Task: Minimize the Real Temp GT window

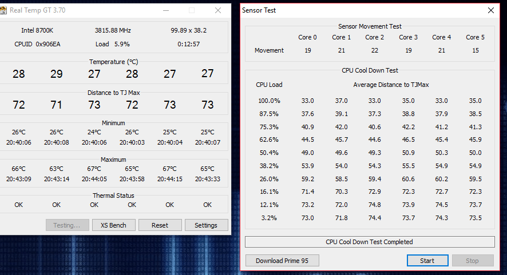Action: [x=165, y=10]
